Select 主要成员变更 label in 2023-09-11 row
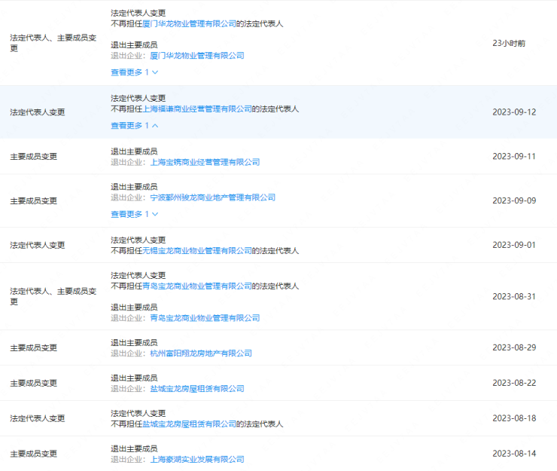This screenshot has width=557, height=471. [33, 157]
